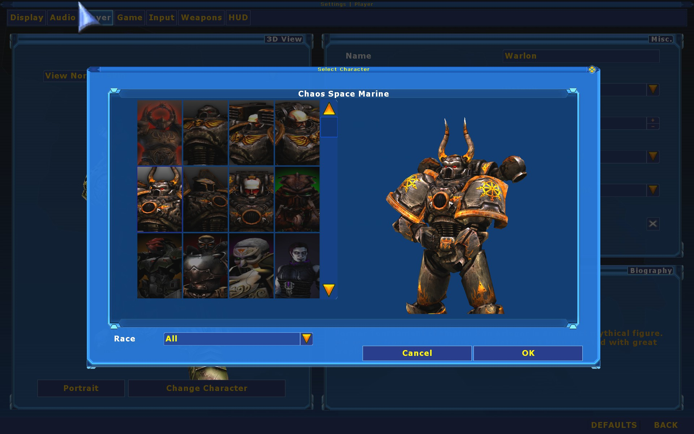This screenshot has height=434, width=694.
Task: Switch to the Weapons tab
Action: [x=201, y=17]
